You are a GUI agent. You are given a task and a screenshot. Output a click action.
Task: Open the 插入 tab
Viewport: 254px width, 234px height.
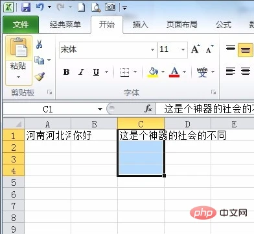click(140, 25)
